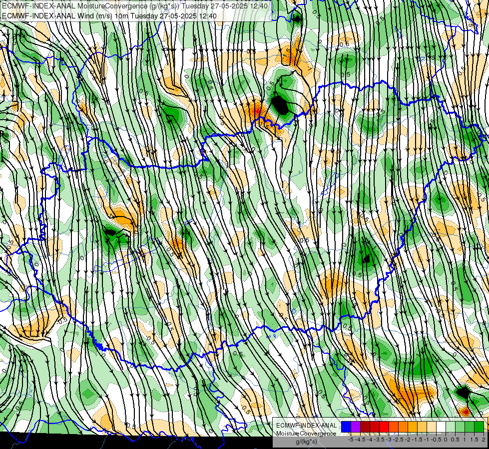Click the lightest green legend swatch
The height and width of the screenshot is (449, 489).
(x=451, y=427)
